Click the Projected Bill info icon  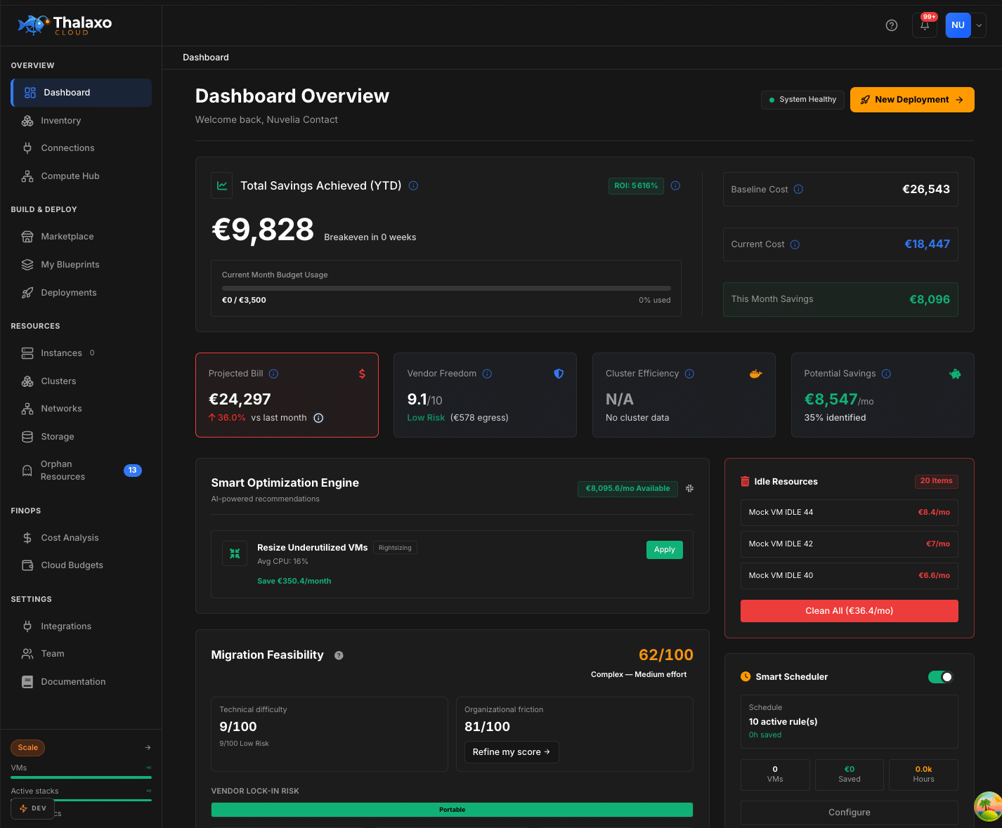click(273, 374)
